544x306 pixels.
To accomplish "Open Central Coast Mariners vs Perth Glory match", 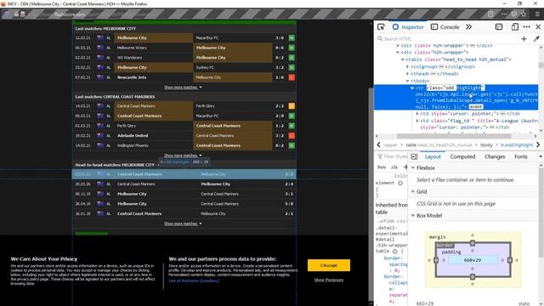I will 184,106.
